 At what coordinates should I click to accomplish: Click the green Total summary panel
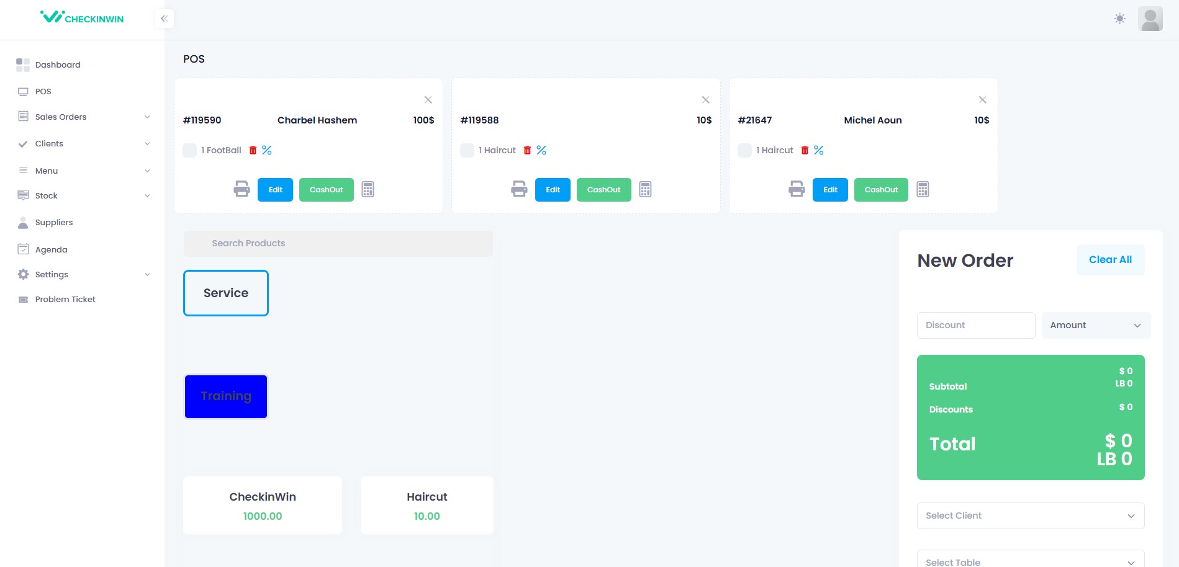(1031, 417)
